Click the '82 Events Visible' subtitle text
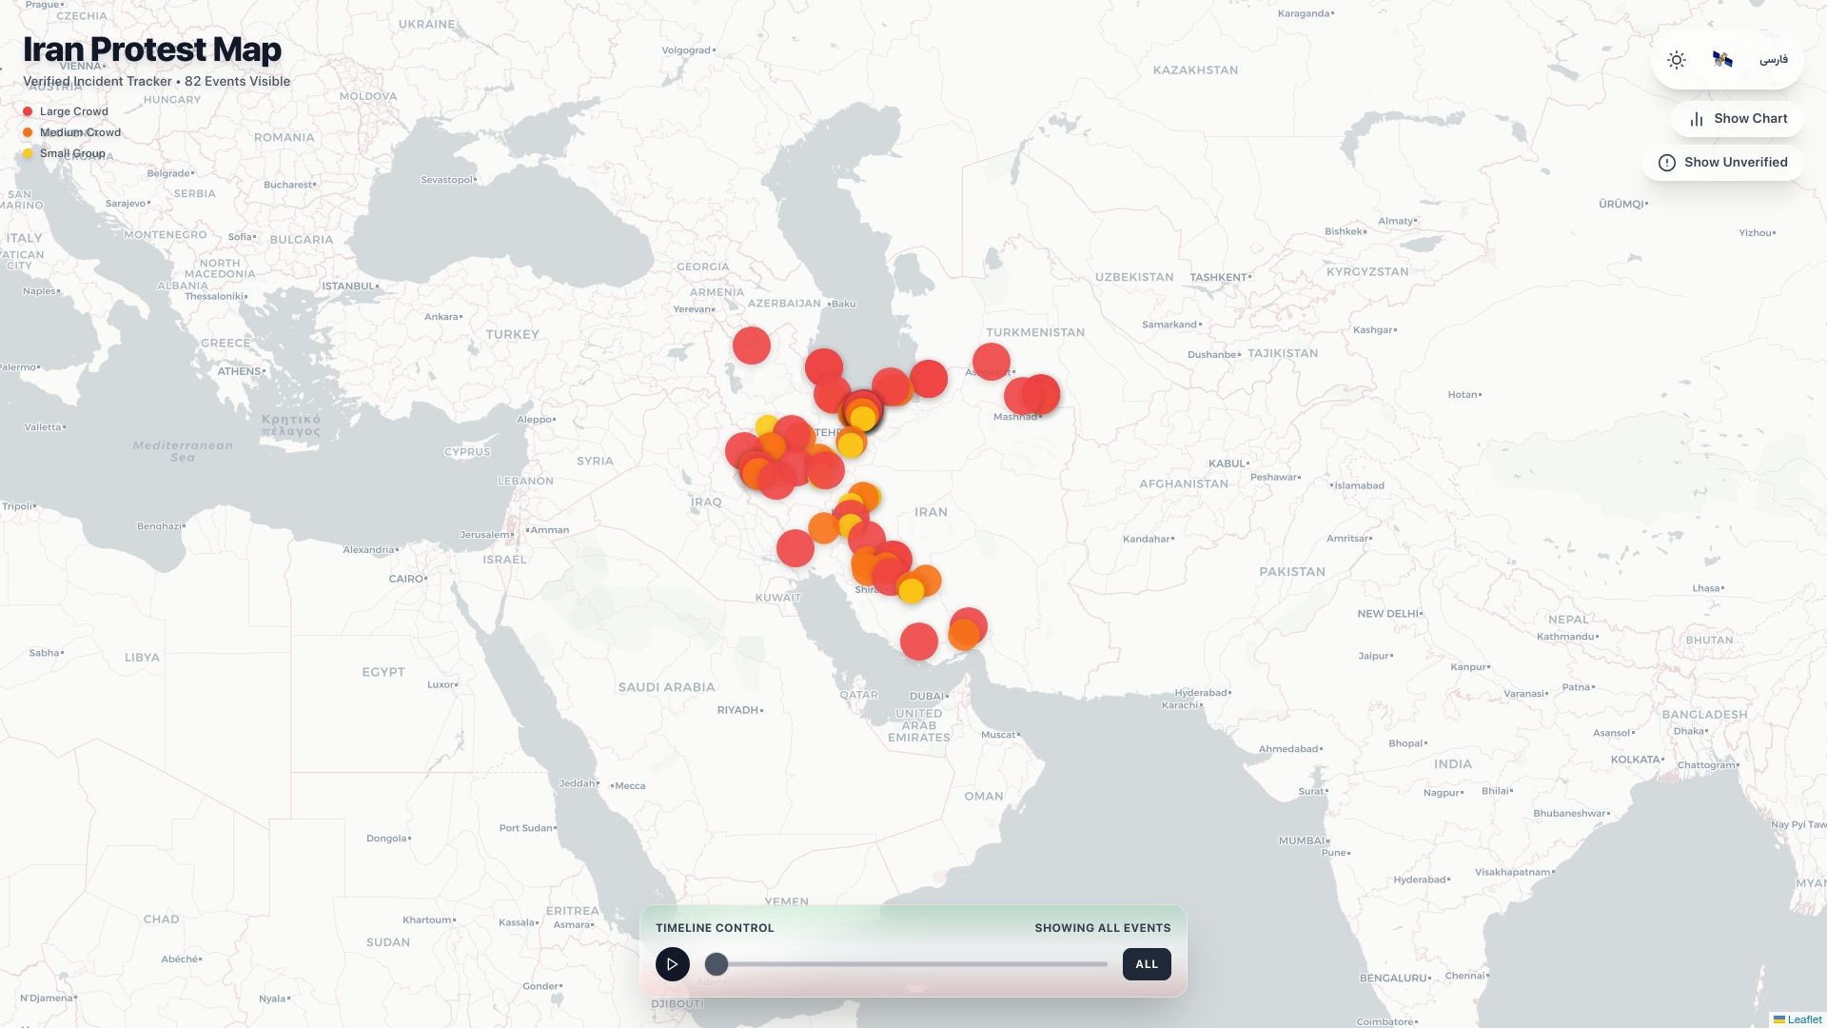Screen dimensions: 1827x1028 click(x=237, y=81)
